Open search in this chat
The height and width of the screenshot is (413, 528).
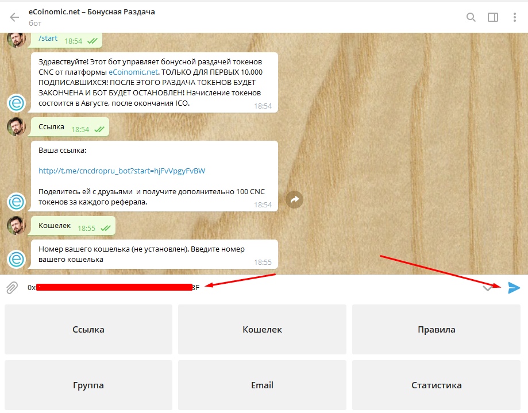click(x=471, y=17)
